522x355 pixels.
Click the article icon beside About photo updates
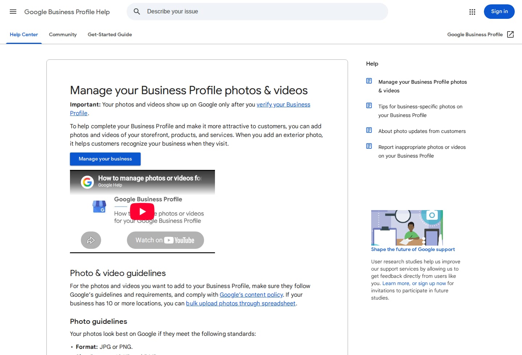pyautogui.click(x=369, y=130)
